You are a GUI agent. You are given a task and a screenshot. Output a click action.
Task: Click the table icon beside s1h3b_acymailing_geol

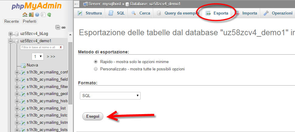[23, 94]
